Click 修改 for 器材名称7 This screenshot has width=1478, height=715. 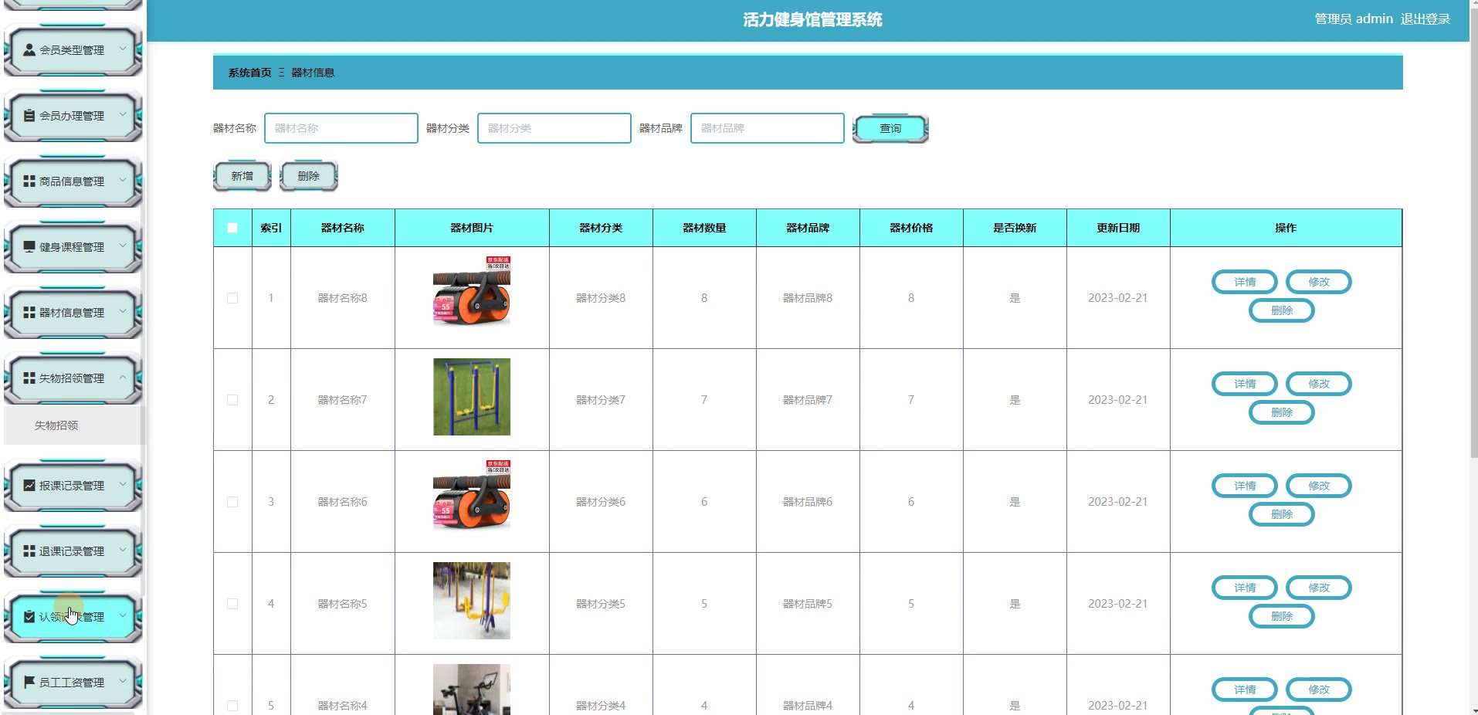coord(1319,384)
